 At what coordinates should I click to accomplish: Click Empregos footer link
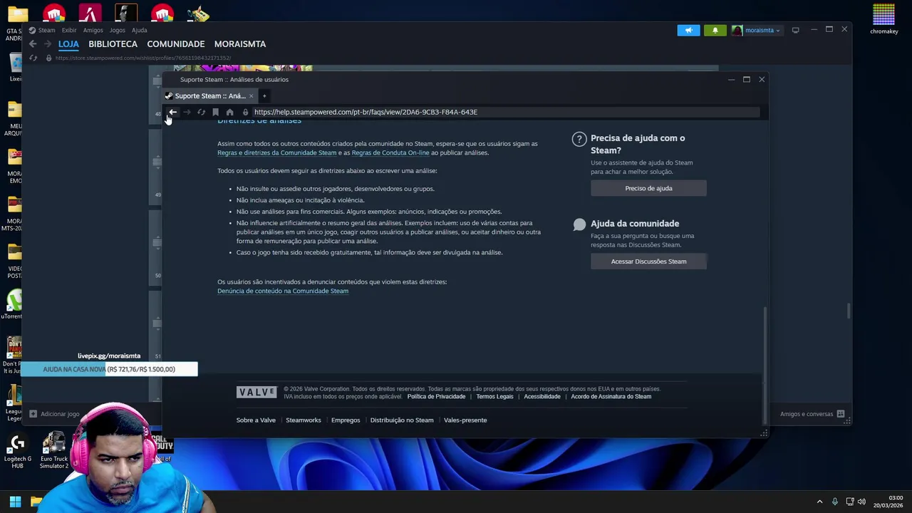[x=346, y=420]
